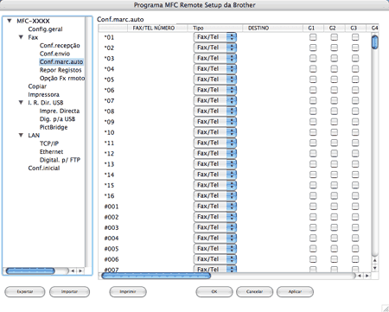Image resolution: width=389 pixels, height=312 pixels.
Task: Collapse the LAN disclosure triangle
Action: (21, 135)
